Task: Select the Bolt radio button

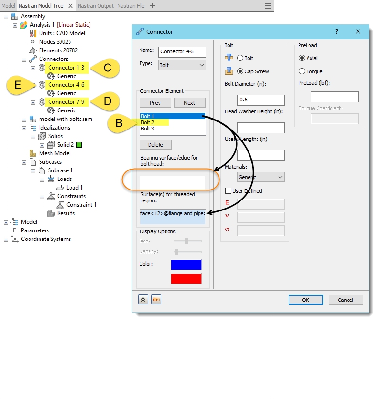Action: click(240, 58)
